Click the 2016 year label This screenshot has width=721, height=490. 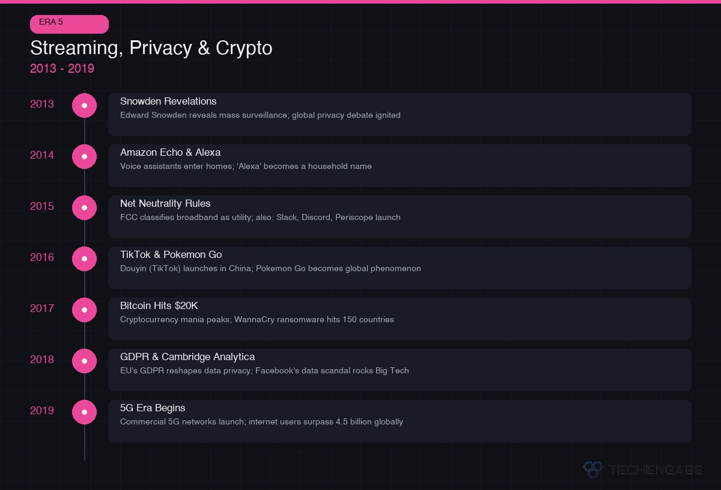(42, 257)
